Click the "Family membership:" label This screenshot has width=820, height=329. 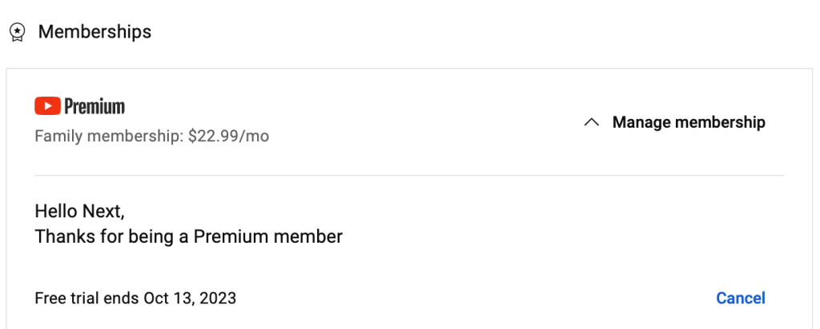[109, 137]
